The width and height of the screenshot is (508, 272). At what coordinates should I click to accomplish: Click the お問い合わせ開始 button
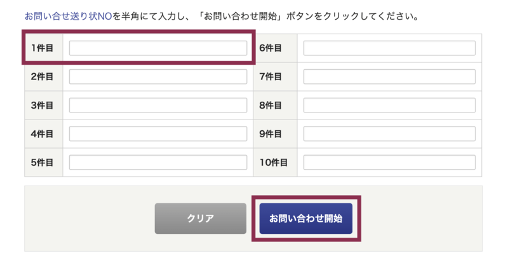pos(305,219)
